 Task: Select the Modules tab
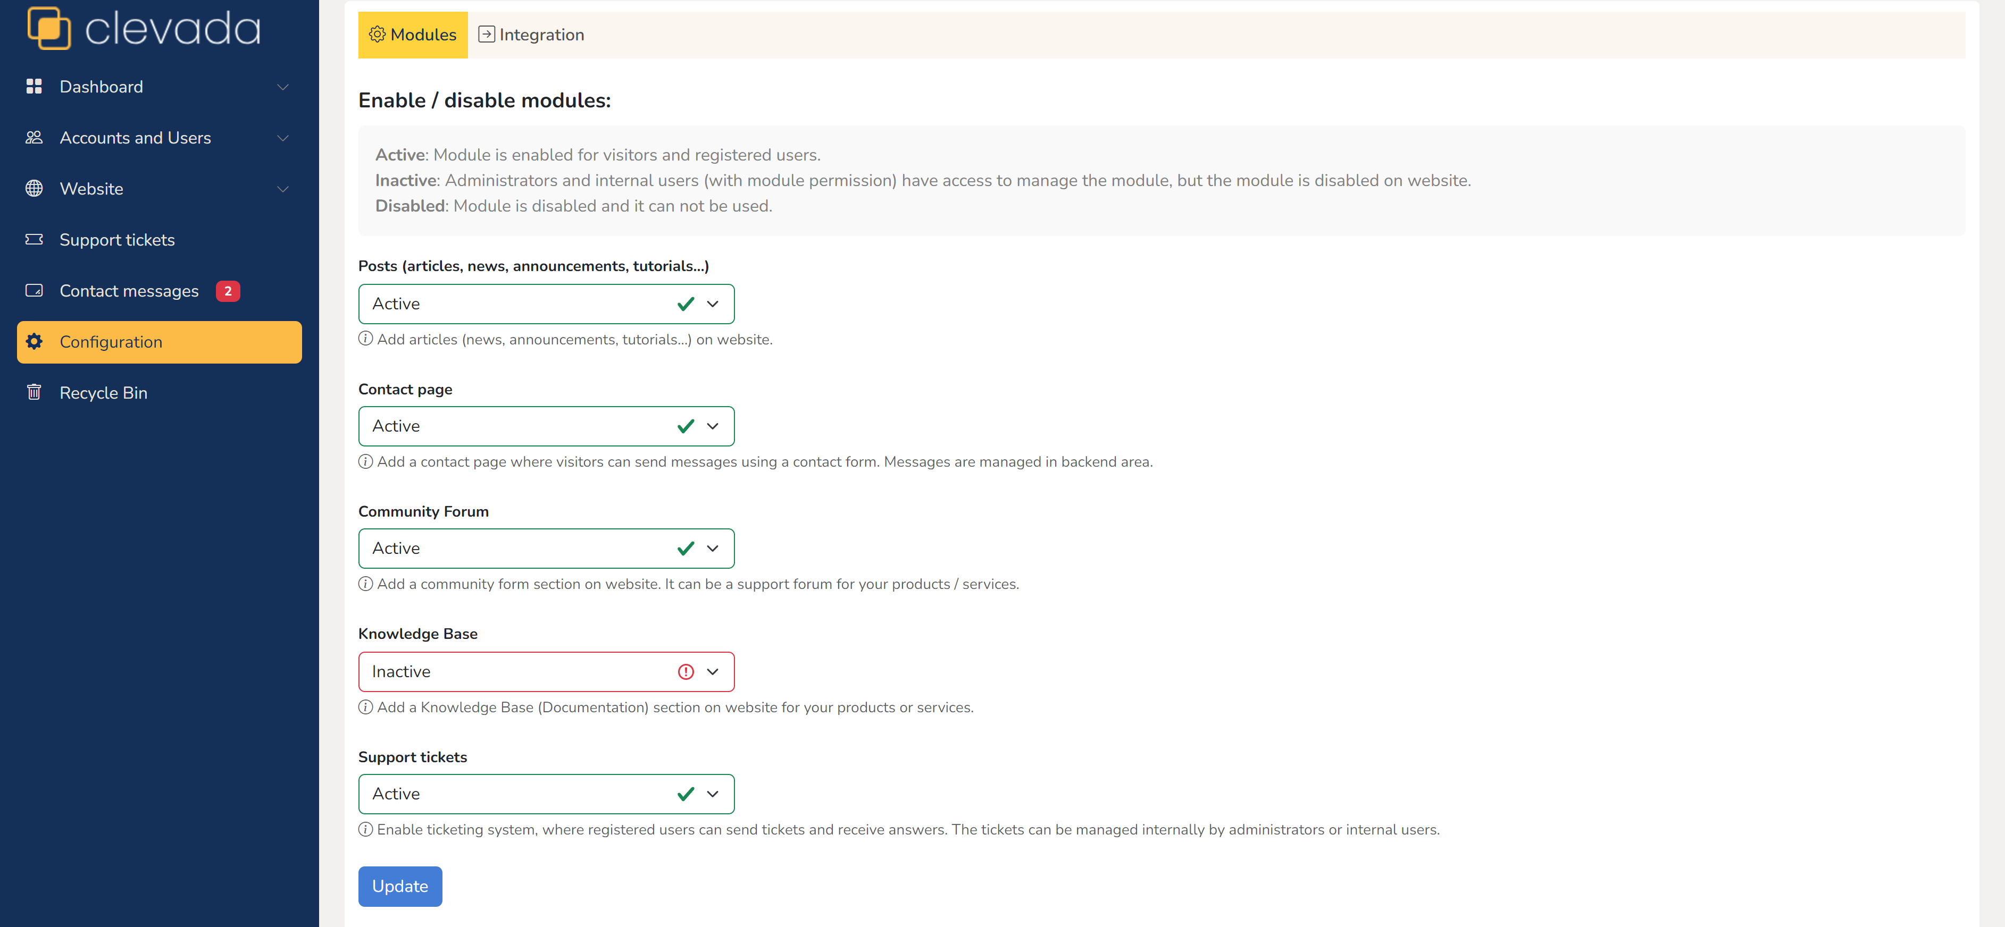413,35
